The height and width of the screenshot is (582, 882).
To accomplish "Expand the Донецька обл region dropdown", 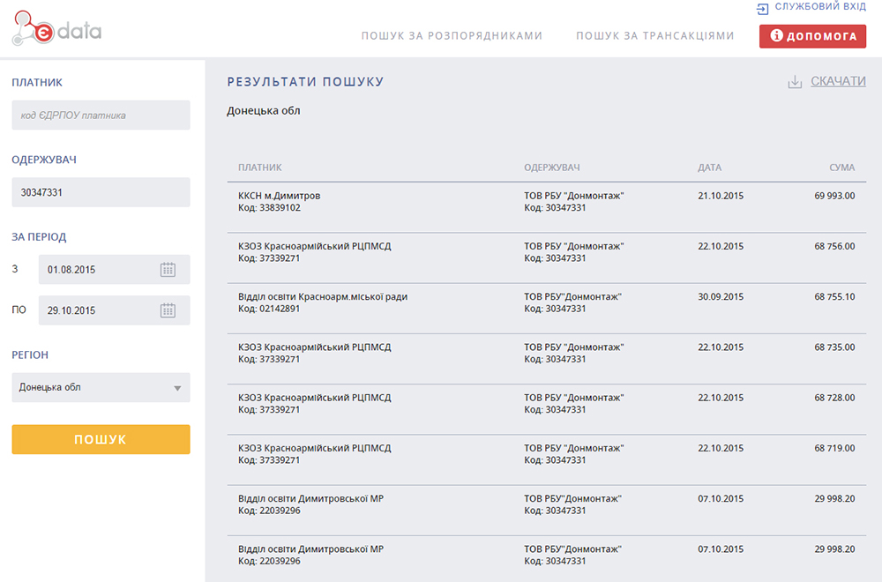I will pyautogui.click(x=176, y=388).
